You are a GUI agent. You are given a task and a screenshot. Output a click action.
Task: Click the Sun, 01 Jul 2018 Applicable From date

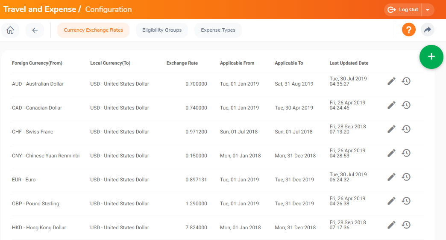[x=239, y=131]
